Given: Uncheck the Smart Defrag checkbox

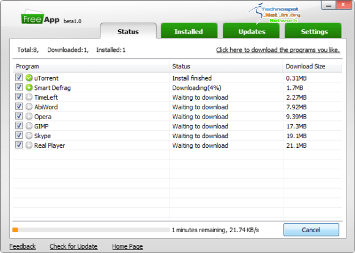Looking at the screenshot, I should coord(19,87).
